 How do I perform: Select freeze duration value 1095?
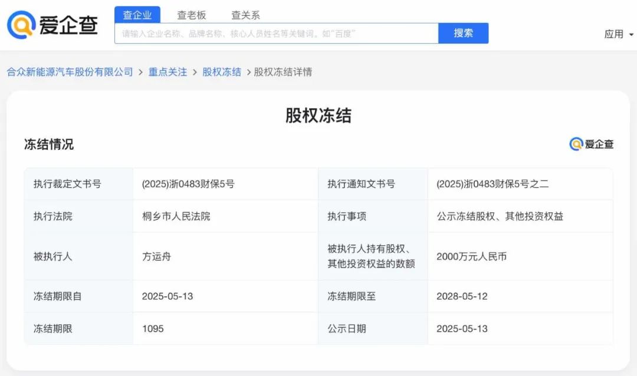(153, 329)
